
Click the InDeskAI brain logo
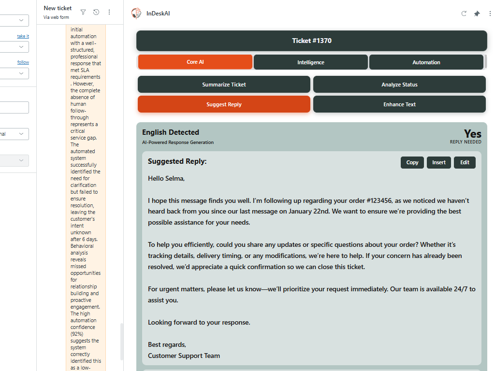[136, 14]
